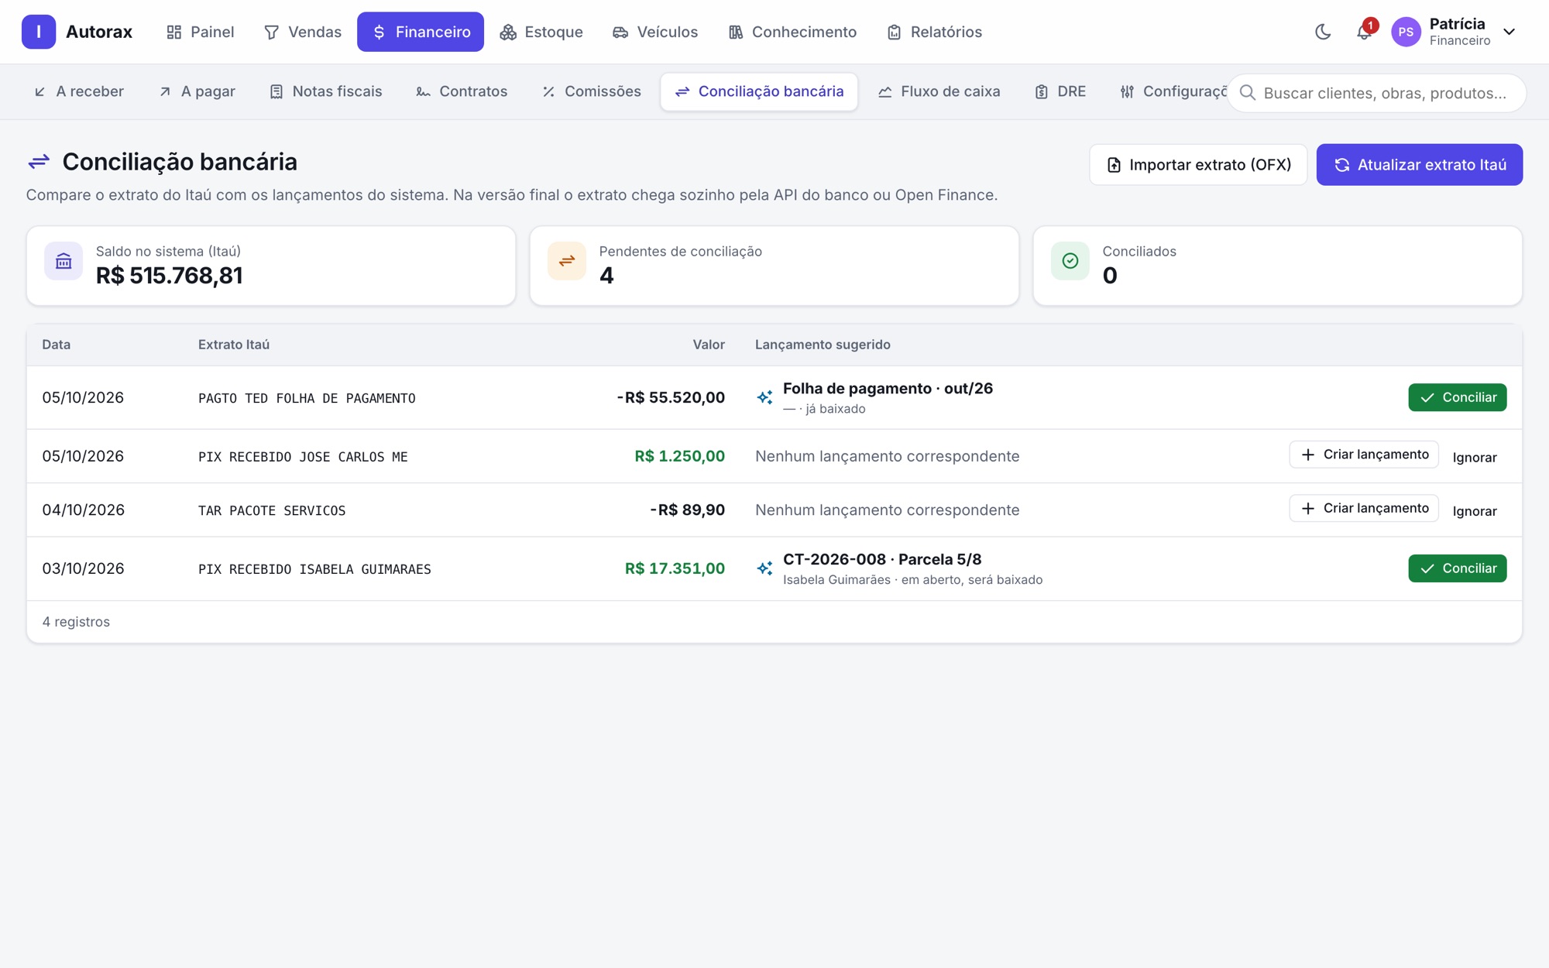The width and height of the screenshot is (1549, 968).
Task: Criar lançamento for PIX Jose Carlos ME
Action: click(1364, 455)
